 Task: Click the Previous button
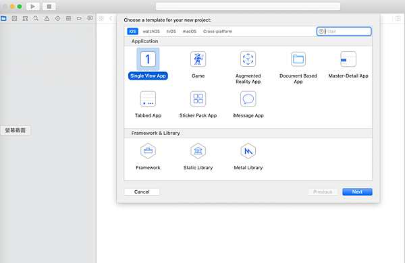323,192
